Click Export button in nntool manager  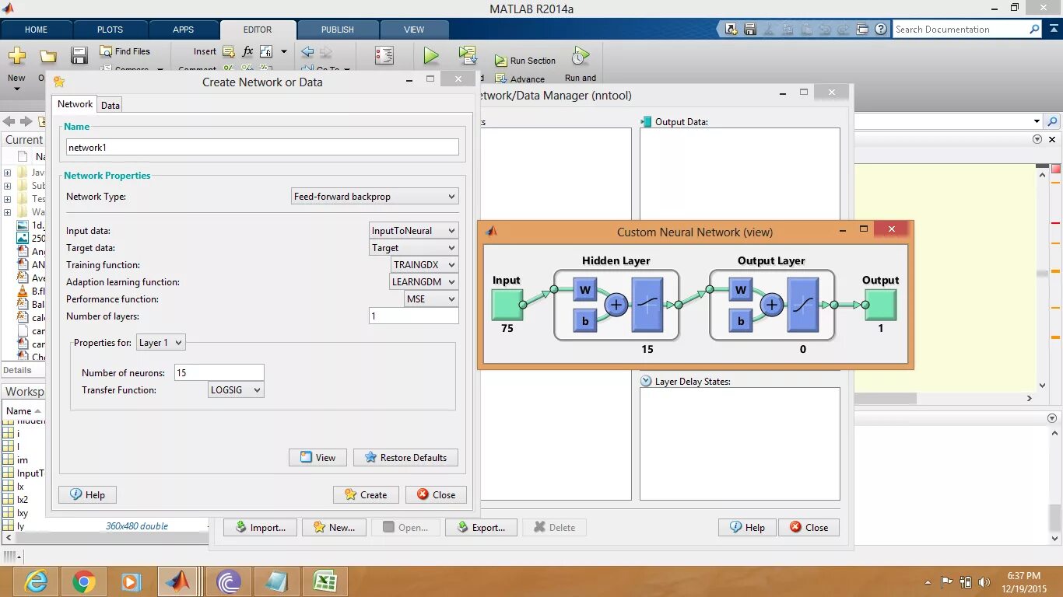(480, 527)
